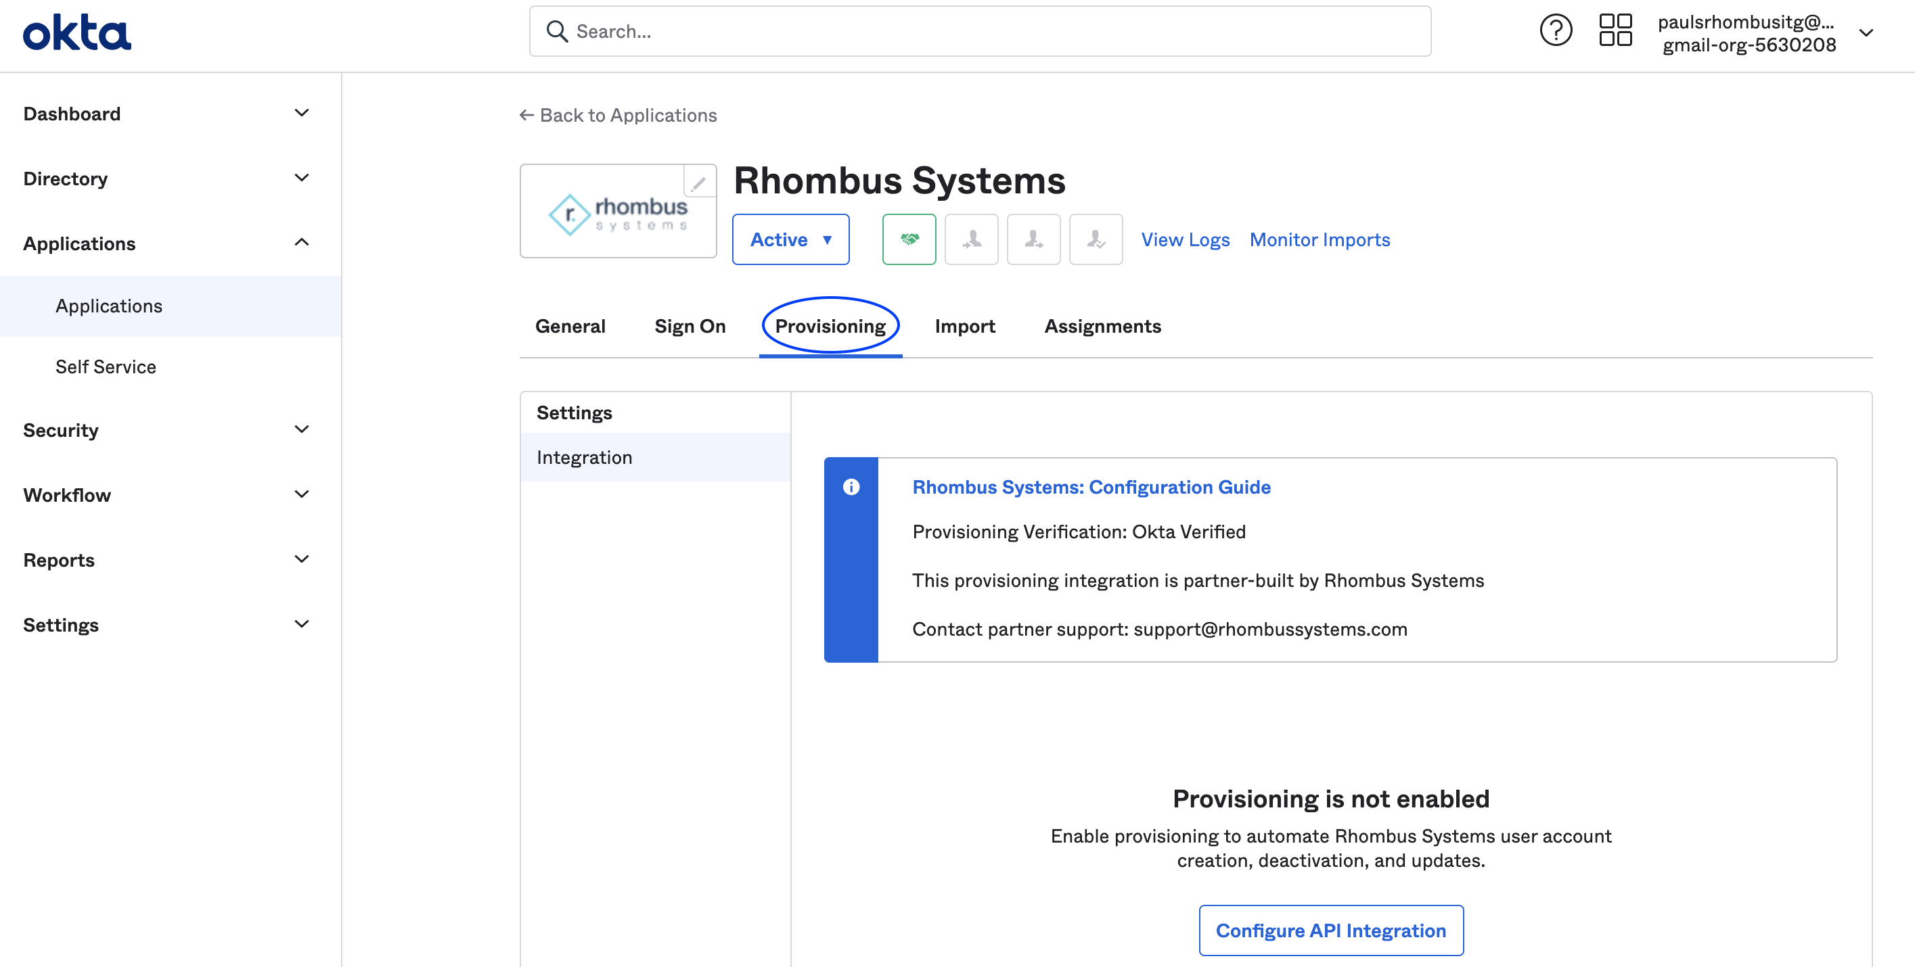Collapse the Applications menu chevron
The width and height of the screenshot is (1915, 967).
(x=301, y=243)
